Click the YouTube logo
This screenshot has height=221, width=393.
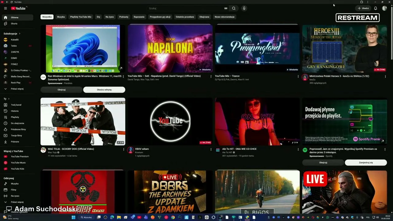pos(18,8)
